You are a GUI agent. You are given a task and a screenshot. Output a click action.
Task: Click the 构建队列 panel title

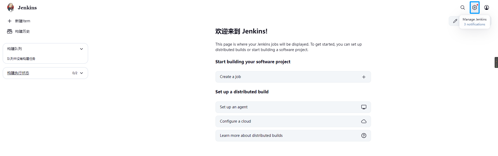point(15,49)
